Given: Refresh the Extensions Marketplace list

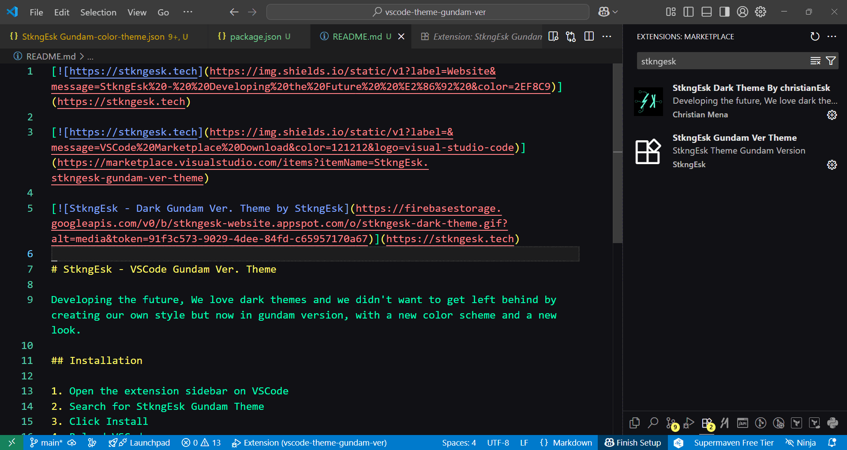Looking at the screenshot, I should point(815,37).
